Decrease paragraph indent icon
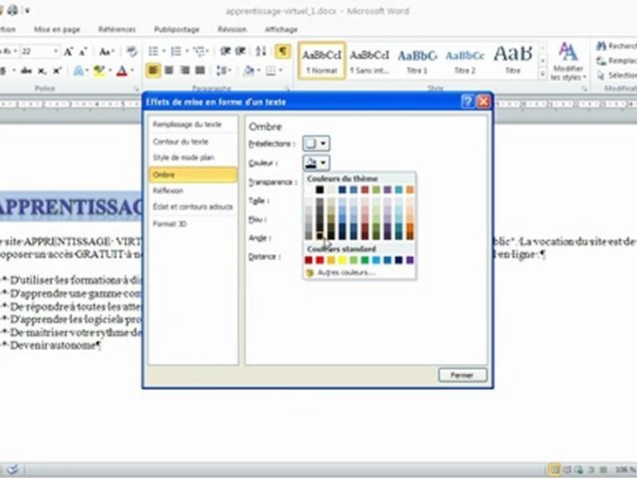The height and width of the screenshot is (478, 637). click(226, 51)
